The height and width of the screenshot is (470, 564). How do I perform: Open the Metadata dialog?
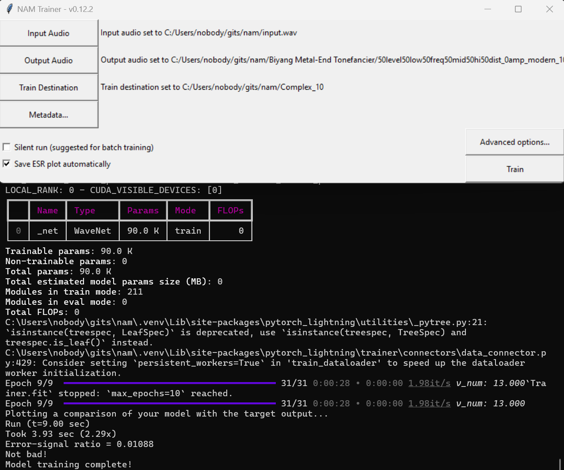point(49,114)
